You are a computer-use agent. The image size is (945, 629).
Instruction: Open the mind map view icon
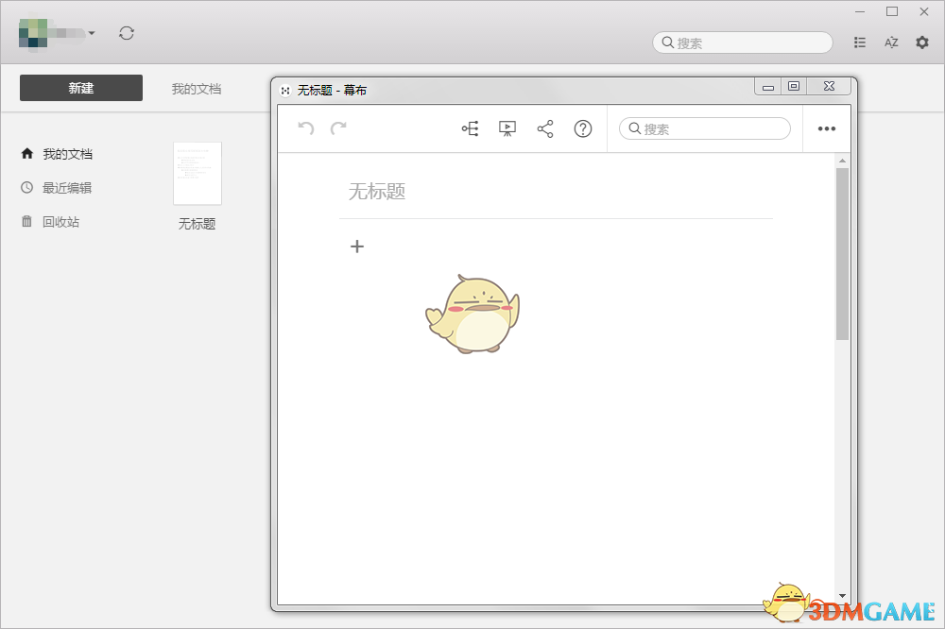[470, 128]
